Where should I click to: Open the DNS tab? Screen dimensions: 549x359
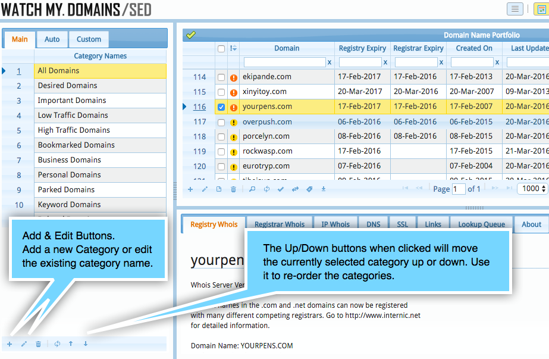pyautogui.click(x=373, y=224)
